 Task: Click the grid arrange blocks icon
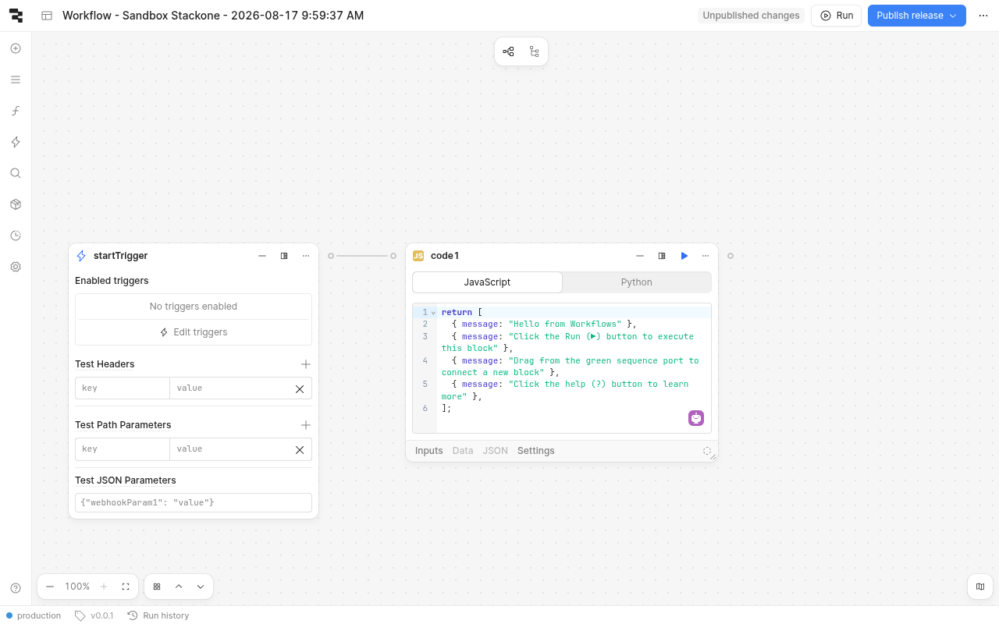coord(157,587)
